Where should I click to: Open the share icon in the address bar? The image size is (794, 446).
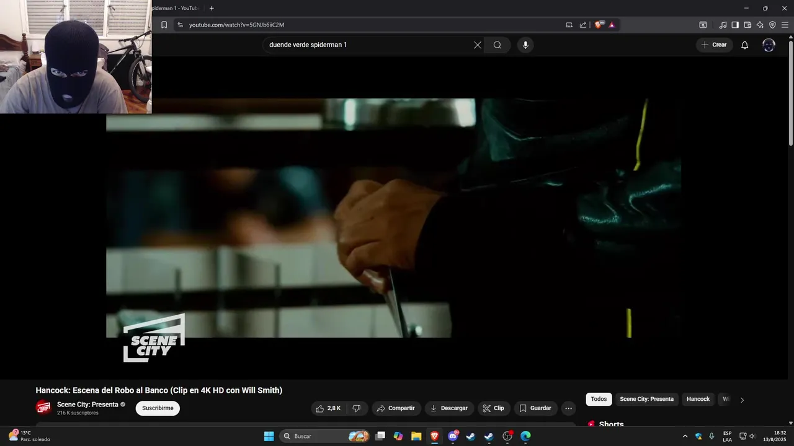pos(583,25)
